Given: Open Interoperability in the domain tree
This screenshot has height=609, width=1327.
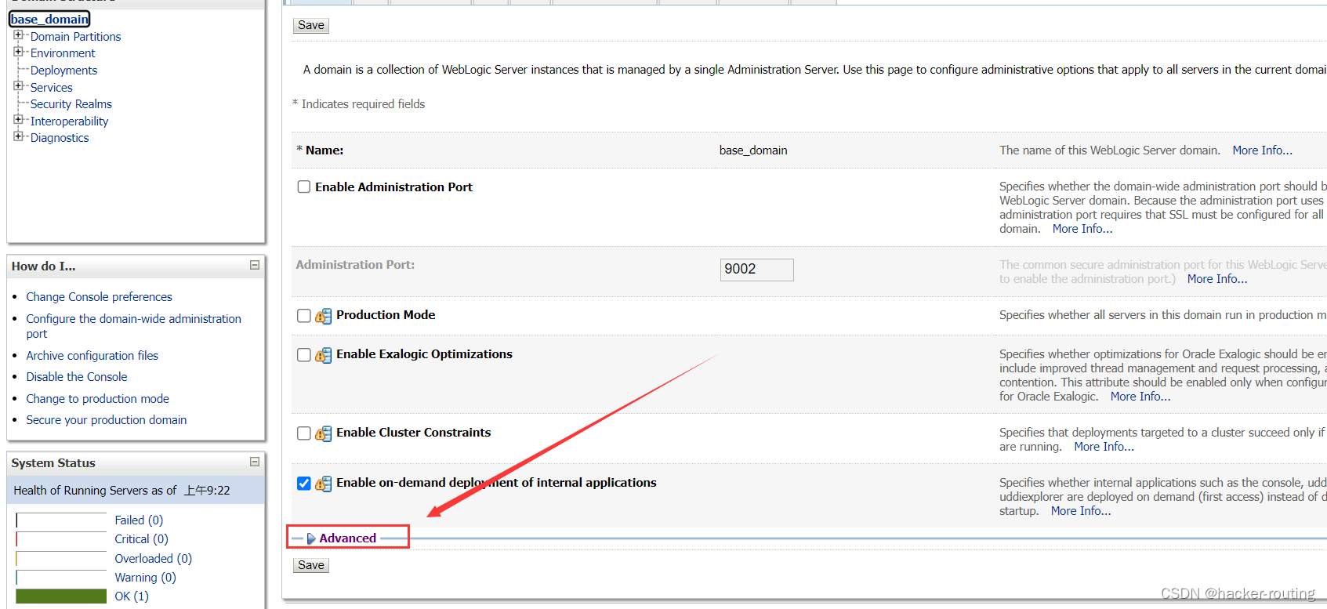Looking at the screenshot, I should point(69,121).
